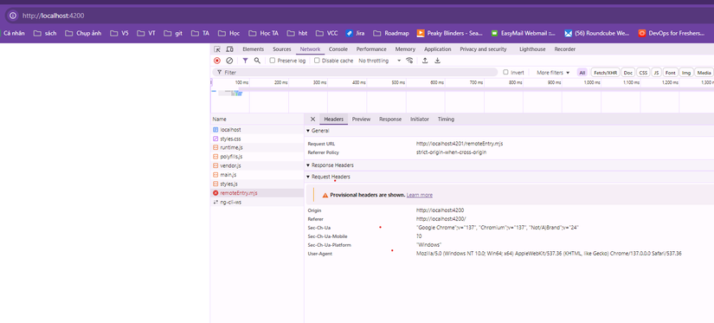Toggle the device toolbar icon
The width and height of the screenshot is (714, 323).
[x=229, y=49]
